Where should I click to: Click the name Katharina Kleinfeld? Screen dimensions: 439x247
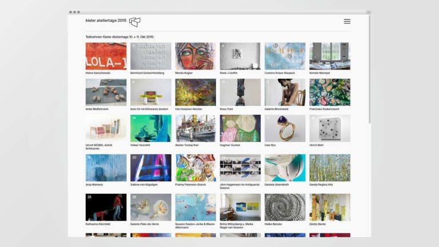click(x=98, y=224)
